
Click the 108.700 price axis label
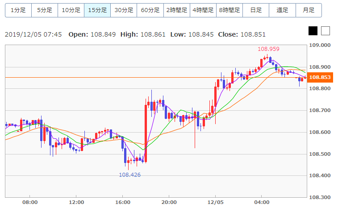[320, 110]
